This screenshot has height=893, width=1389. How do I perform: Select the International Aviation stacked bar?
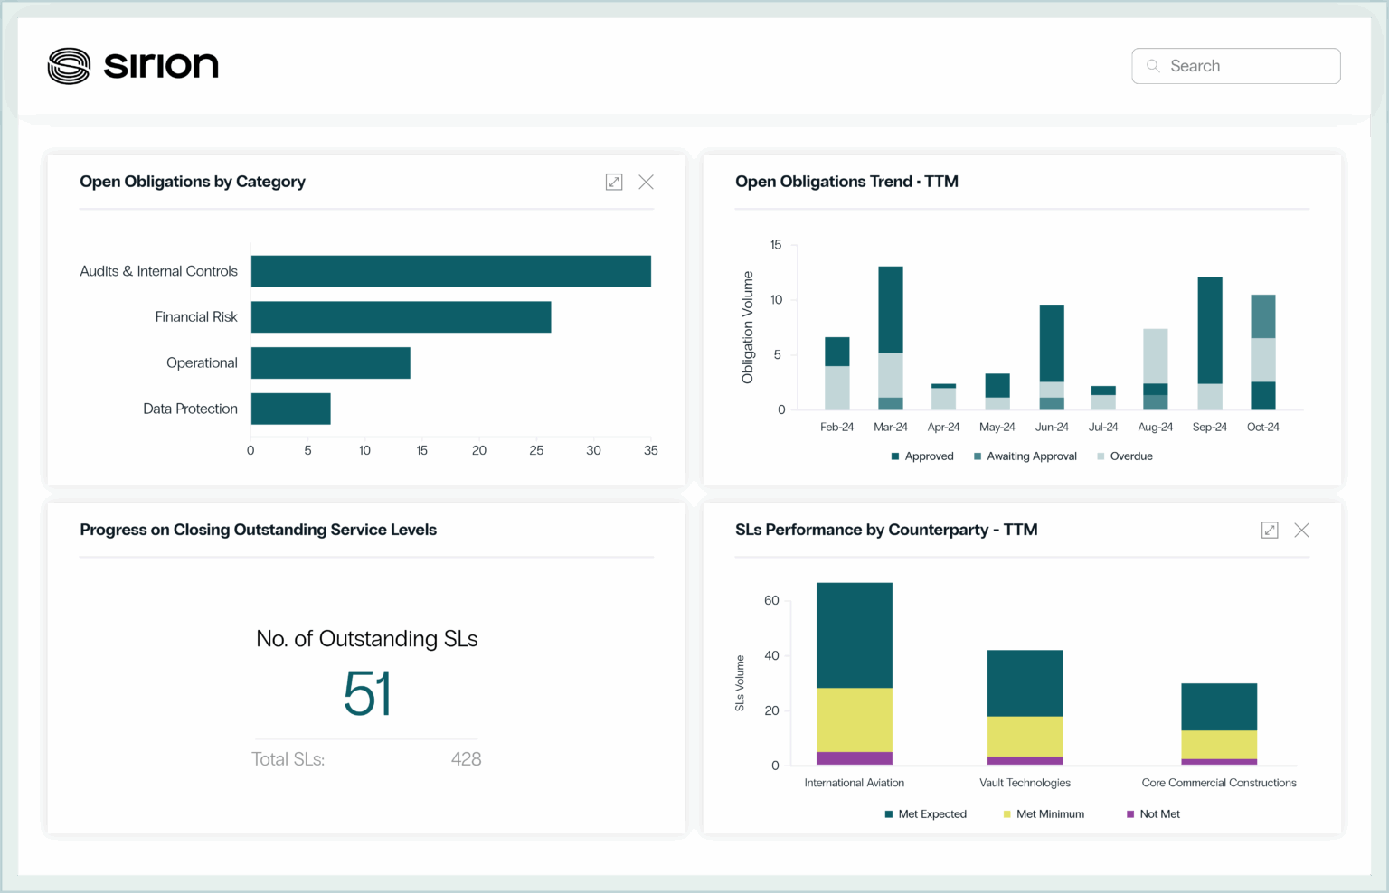(855, 673)
